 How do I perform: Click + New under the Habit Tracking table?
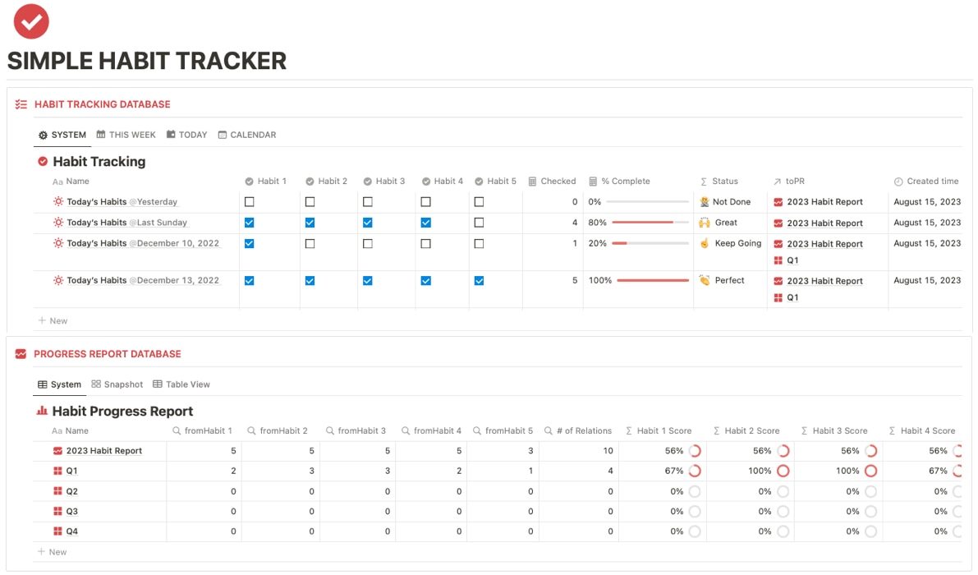point(53,320)
